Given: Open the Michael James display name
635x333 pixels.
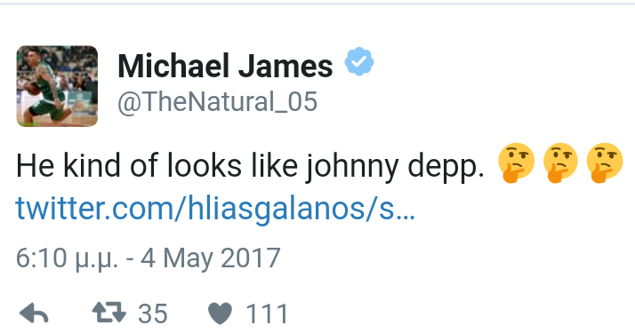Looking at the screenshot, I should coord(225,66).
